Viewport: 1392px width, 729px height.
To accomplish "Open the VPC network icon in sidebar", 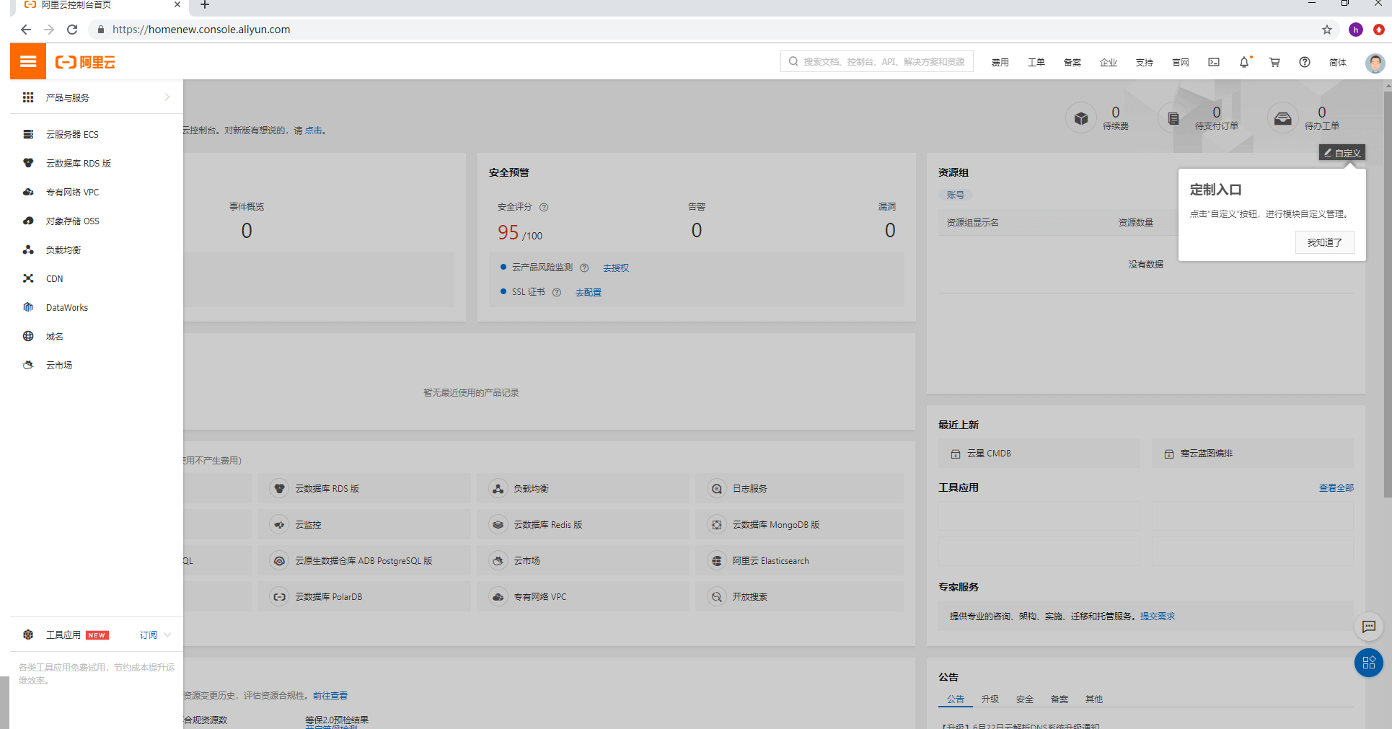I will 28,192.
